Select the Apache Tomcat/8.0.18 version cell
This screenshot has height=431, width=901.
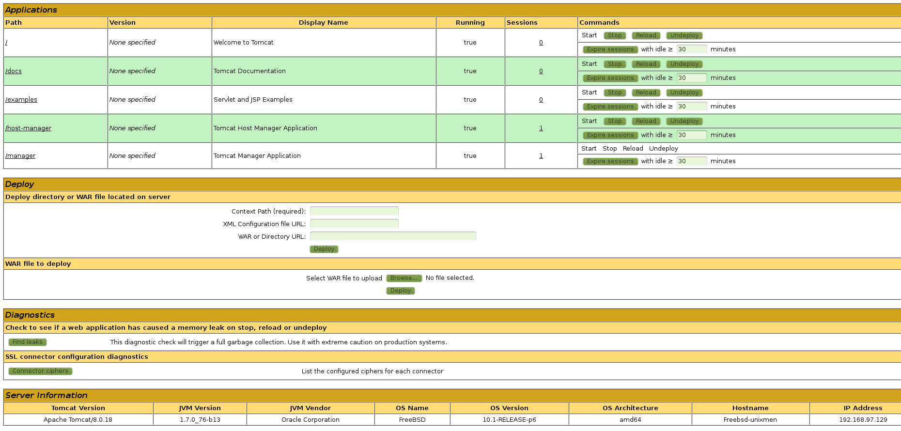pos(78,420)
